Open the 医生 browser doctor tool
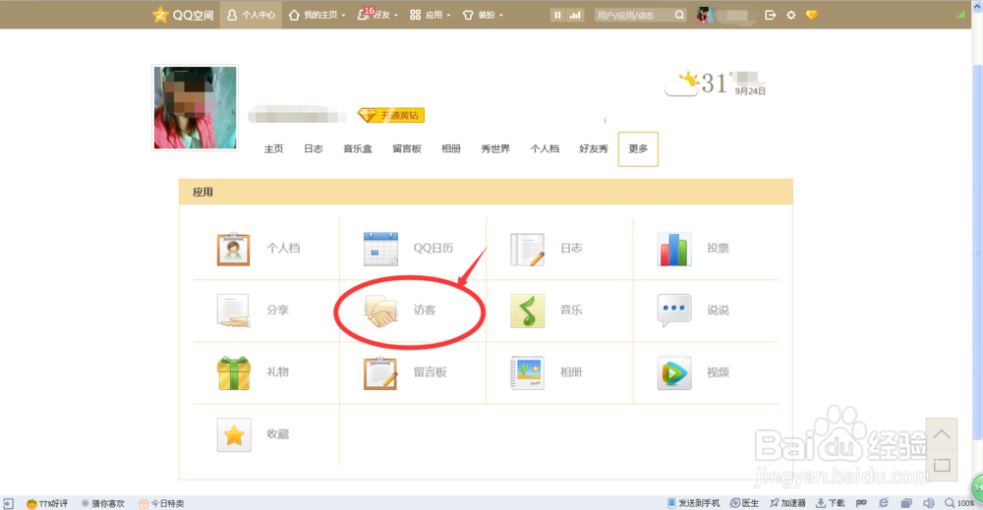 [745, 503]
